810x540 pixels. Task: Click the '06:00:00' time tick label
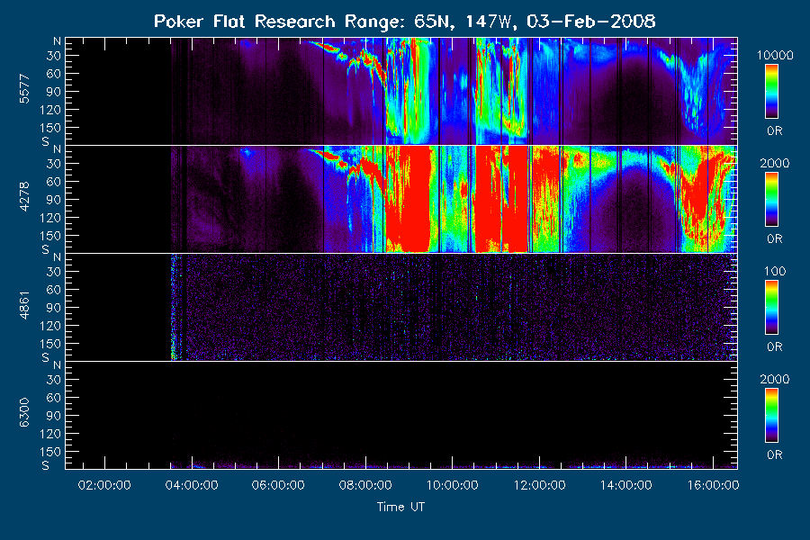[278, 485]
